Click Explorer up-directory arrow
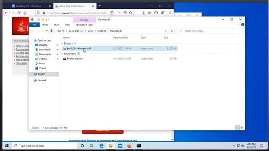 [x=47, y=31]
